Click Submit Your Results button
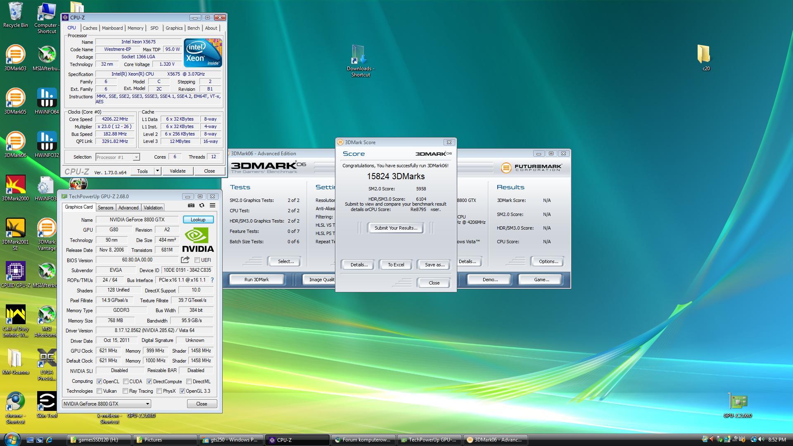Viewport: 793px width, 446px height. point(396,228)
